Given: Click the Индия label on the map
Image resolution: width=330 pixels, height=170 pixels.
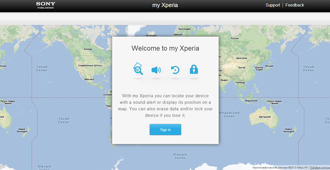Looking at the screenshot, I should (x=224, y=80).
